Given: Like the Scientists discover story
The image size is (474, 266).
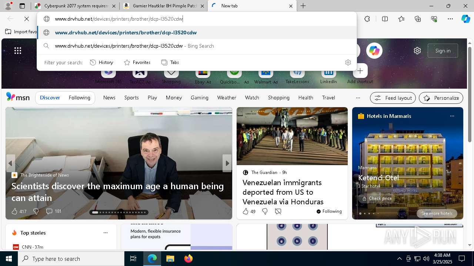Looking at the screenshot, I should [x=14, y=211].
